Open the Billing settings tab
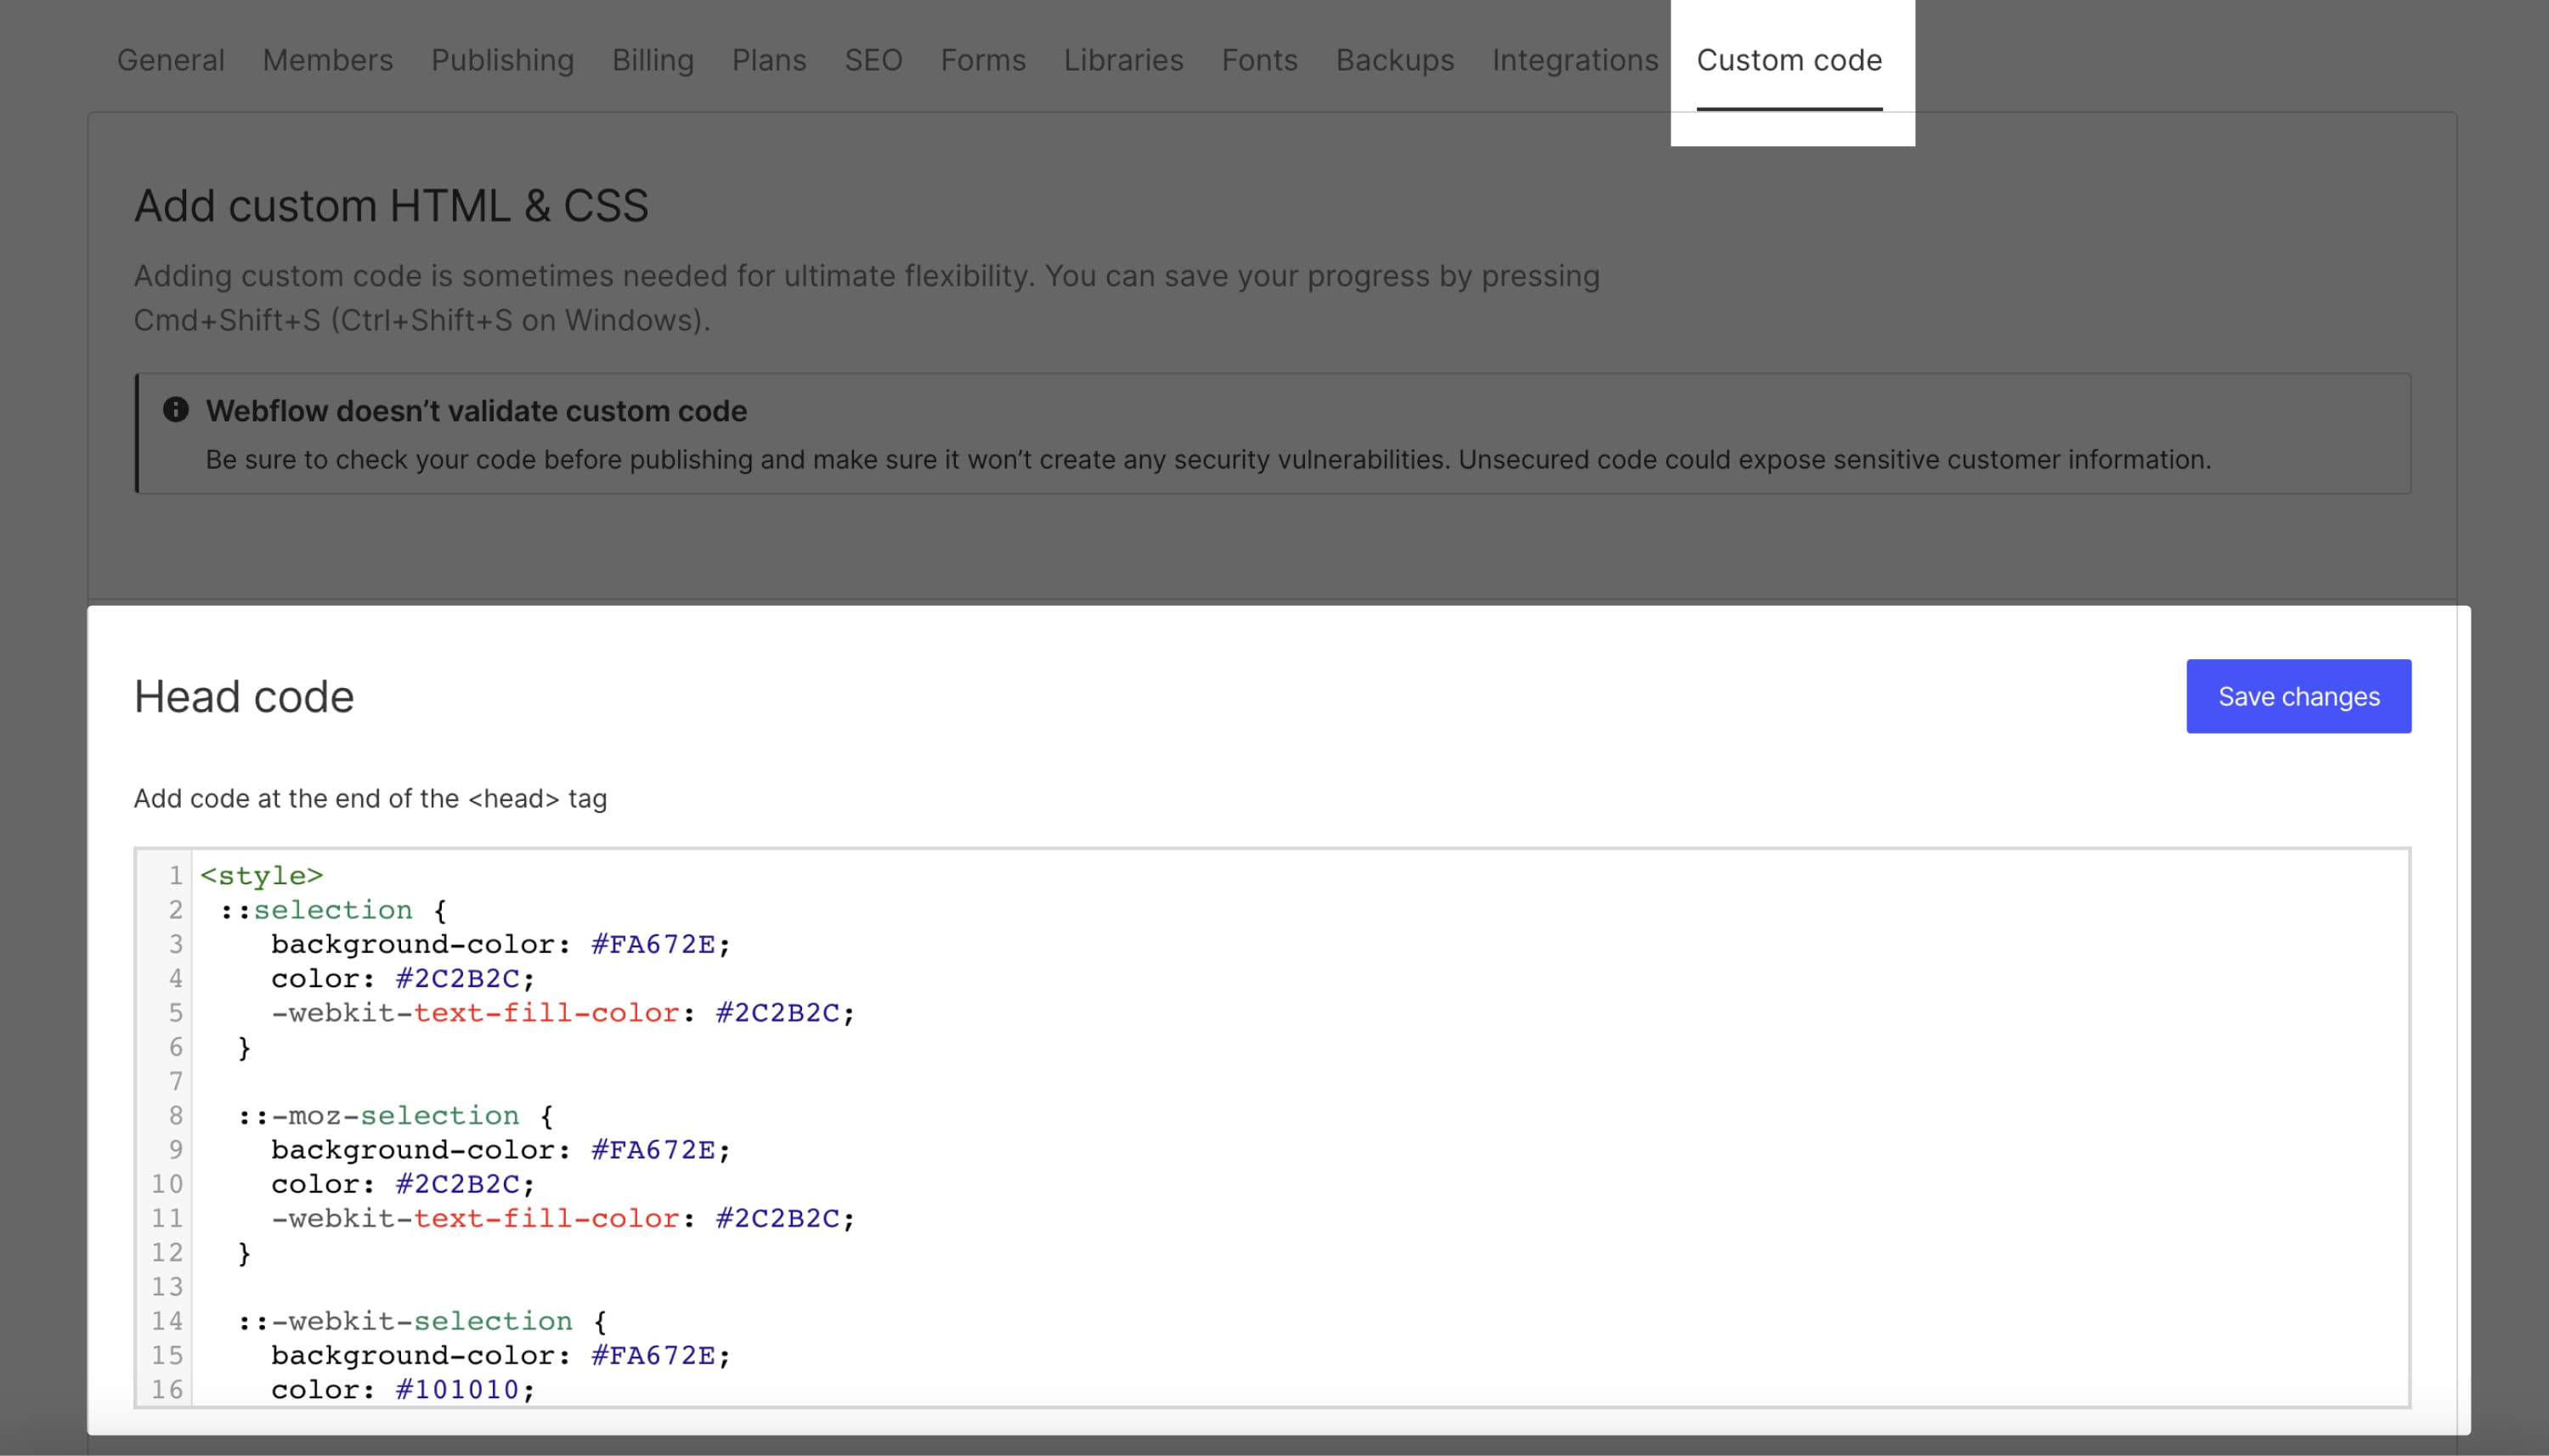Image resolution: width=2549 pixels, height=1456 pixels. pyautogui.click(x=652, y=60)
